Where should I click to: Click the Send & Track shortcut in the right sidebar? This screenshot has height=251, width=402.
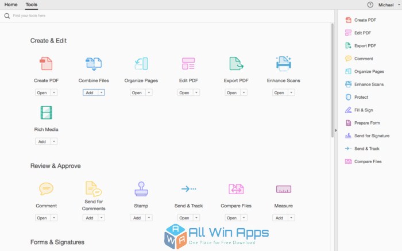coord(362,148)
